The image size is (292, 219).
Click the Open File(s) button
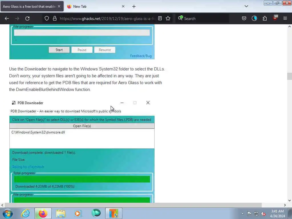82,126
